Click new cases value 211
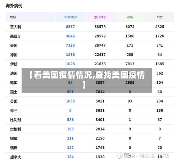The width and height of the screenshot is (174, 161). (70, 138)
